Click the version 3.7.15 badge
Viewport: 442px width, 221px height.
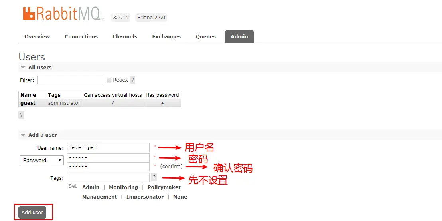pyautogui.click(x=120, y=18)
